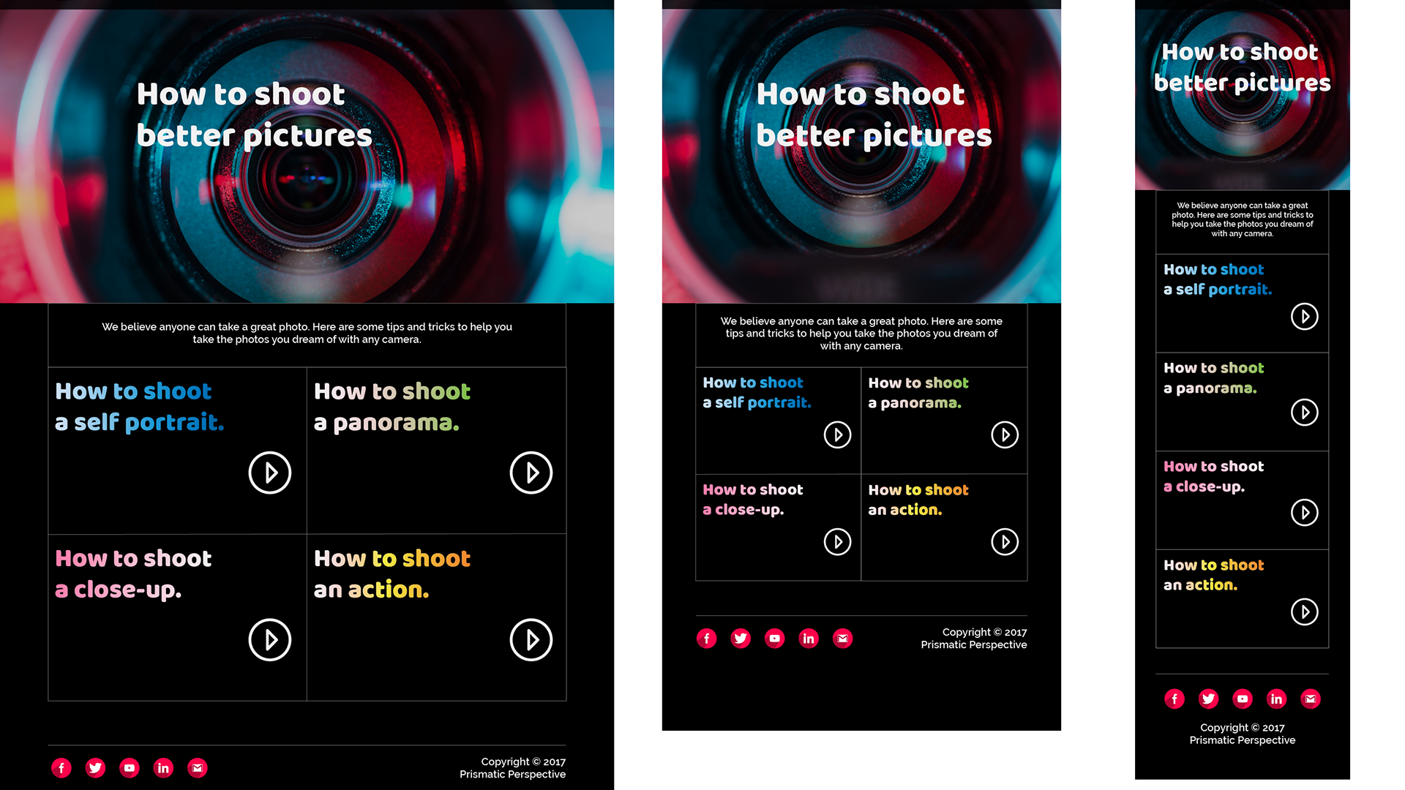Screen dimensions: 1405x790
Task: Click YouTube icon in tablet layout footer
Action: 774,638
